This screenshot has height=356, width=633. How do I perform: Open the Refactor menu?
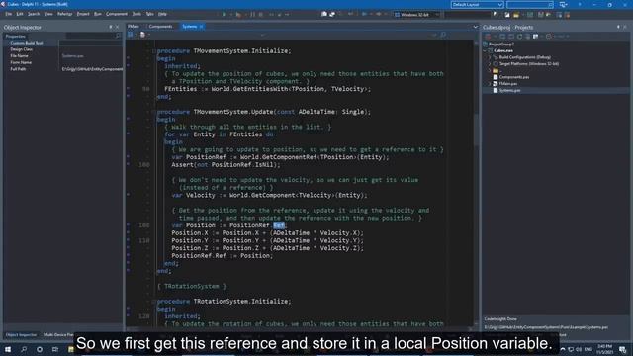click(x=64, y=14)
